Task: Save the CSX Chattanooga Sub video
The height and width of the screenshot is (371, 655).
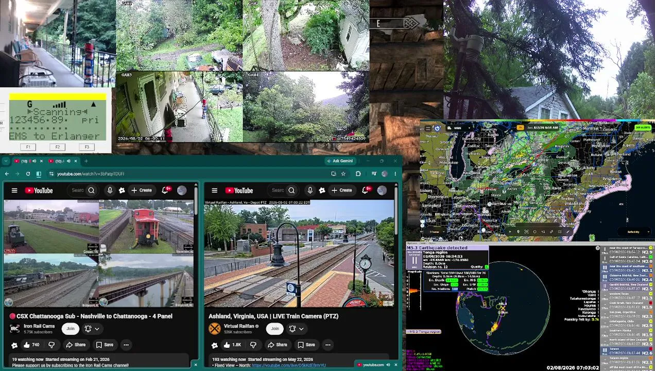Action: tap(104, 345)
